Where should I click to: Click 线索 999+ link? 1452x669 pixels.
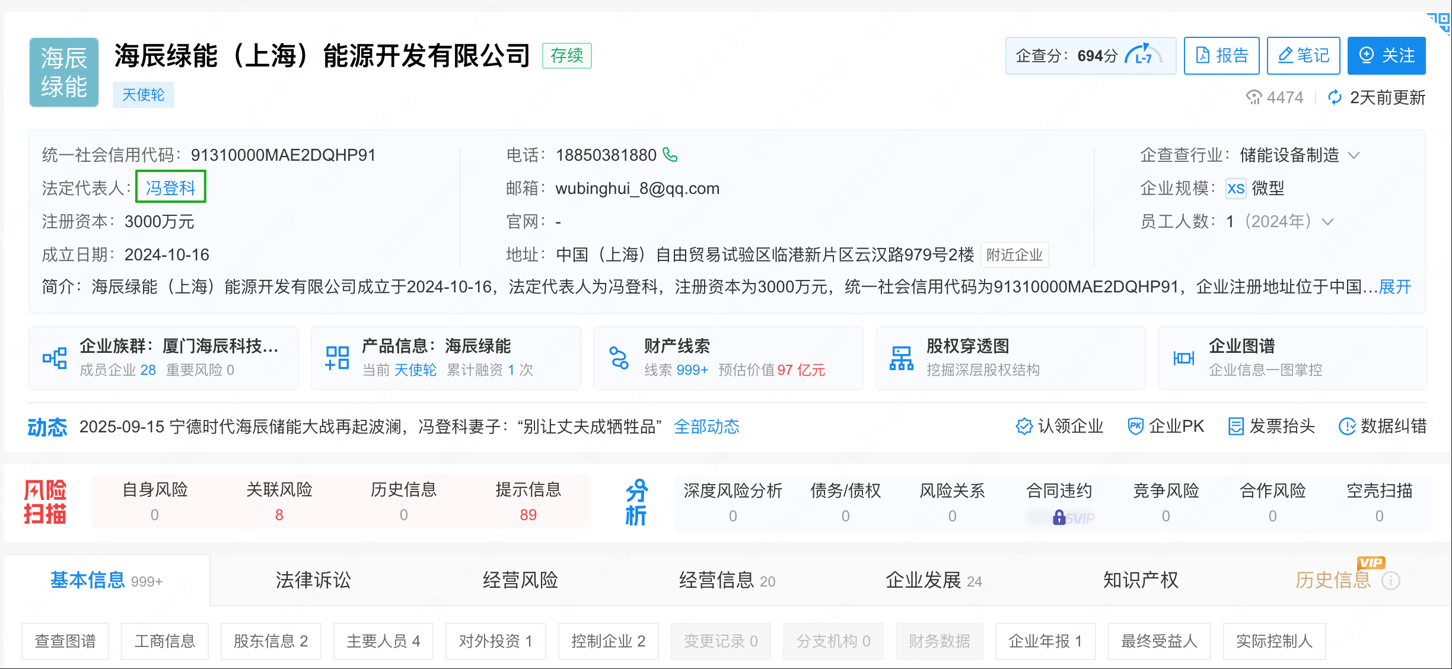tap(676, 370)
